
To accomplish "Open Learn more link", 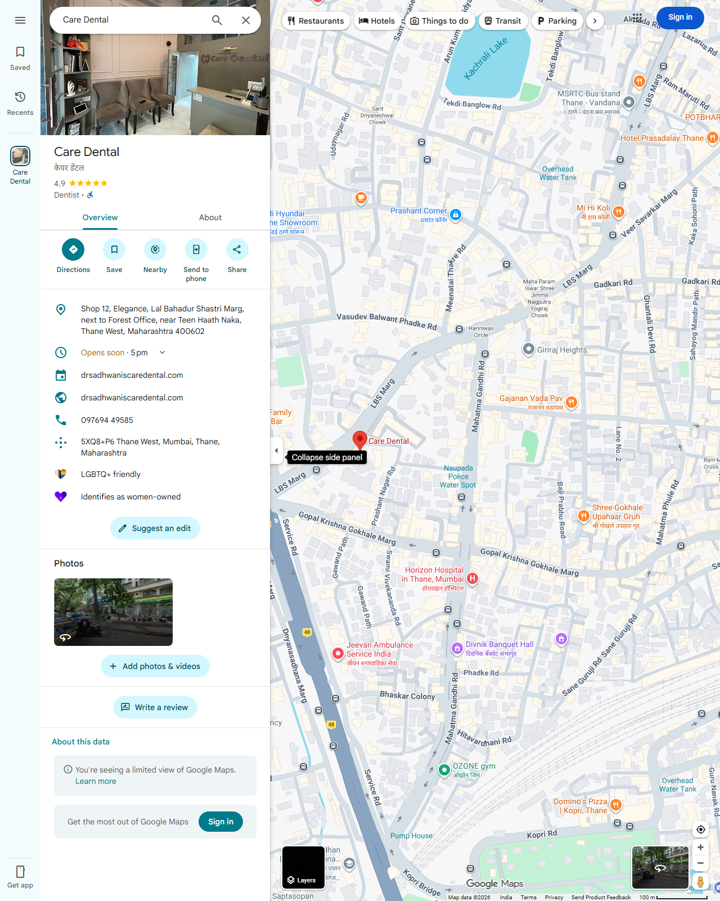I will [x=96, y=781].
